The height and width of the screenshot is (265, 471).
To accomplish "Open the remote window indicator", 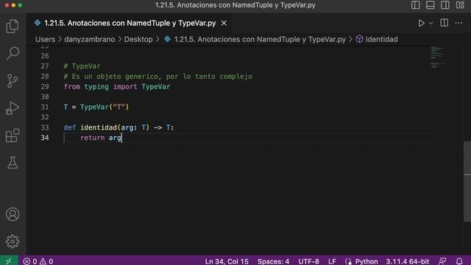I will click(9, 261).
